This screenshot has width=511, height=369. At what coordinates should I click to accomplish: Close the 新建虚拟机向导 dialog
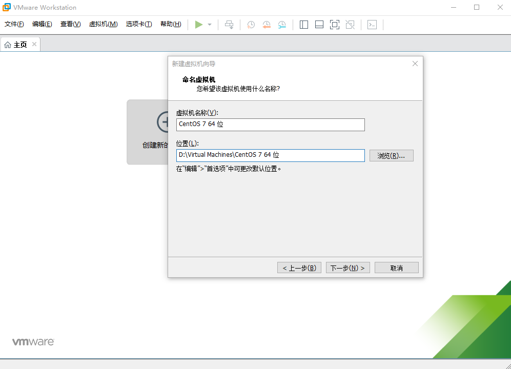point(415,64)
